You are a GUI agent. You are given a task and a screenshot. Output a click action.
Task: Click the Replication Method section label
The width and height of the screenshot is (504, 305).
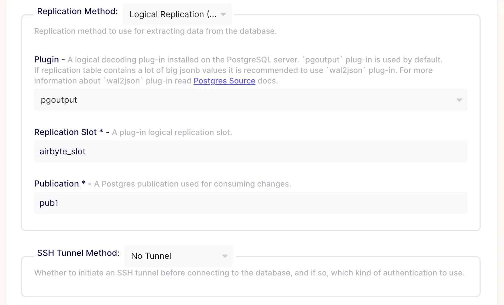[77, 11]
